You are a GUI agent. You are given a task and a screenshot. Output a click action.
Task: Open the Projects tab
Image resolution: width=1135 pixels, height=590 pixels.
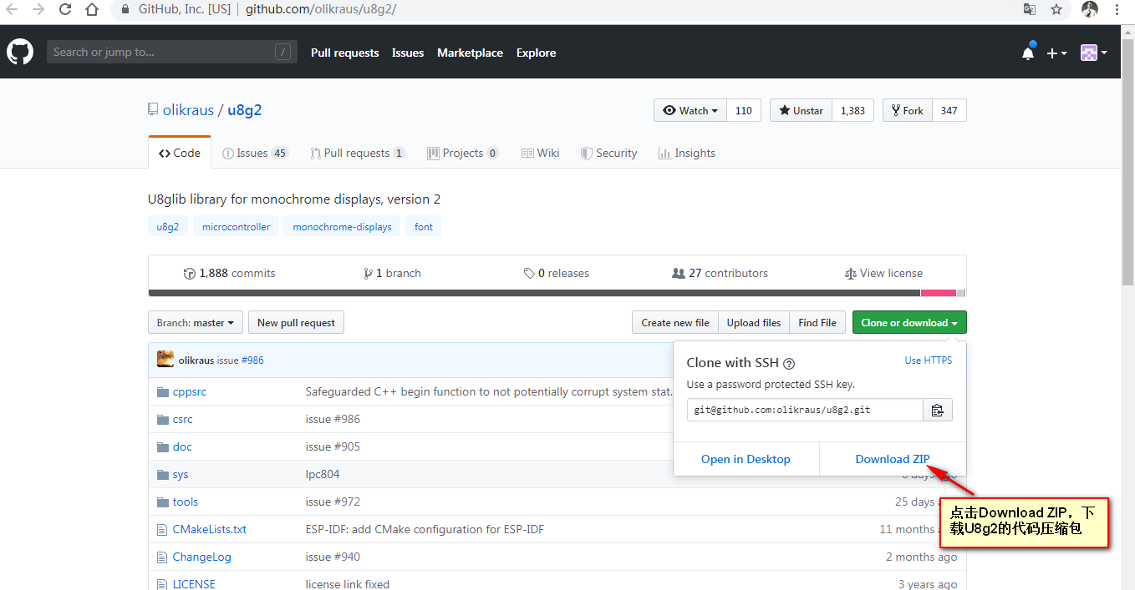click(463, 153)
